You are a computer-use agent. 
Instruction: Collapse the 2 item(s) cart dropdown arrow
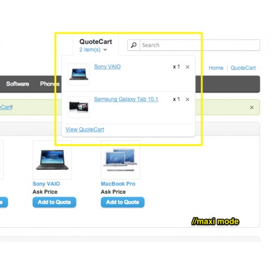pos(105,50)
